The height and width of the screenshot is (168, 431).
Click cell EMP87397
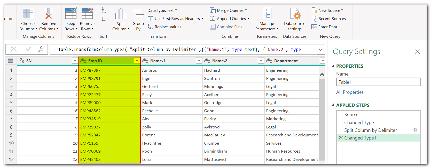click(109, 70)
